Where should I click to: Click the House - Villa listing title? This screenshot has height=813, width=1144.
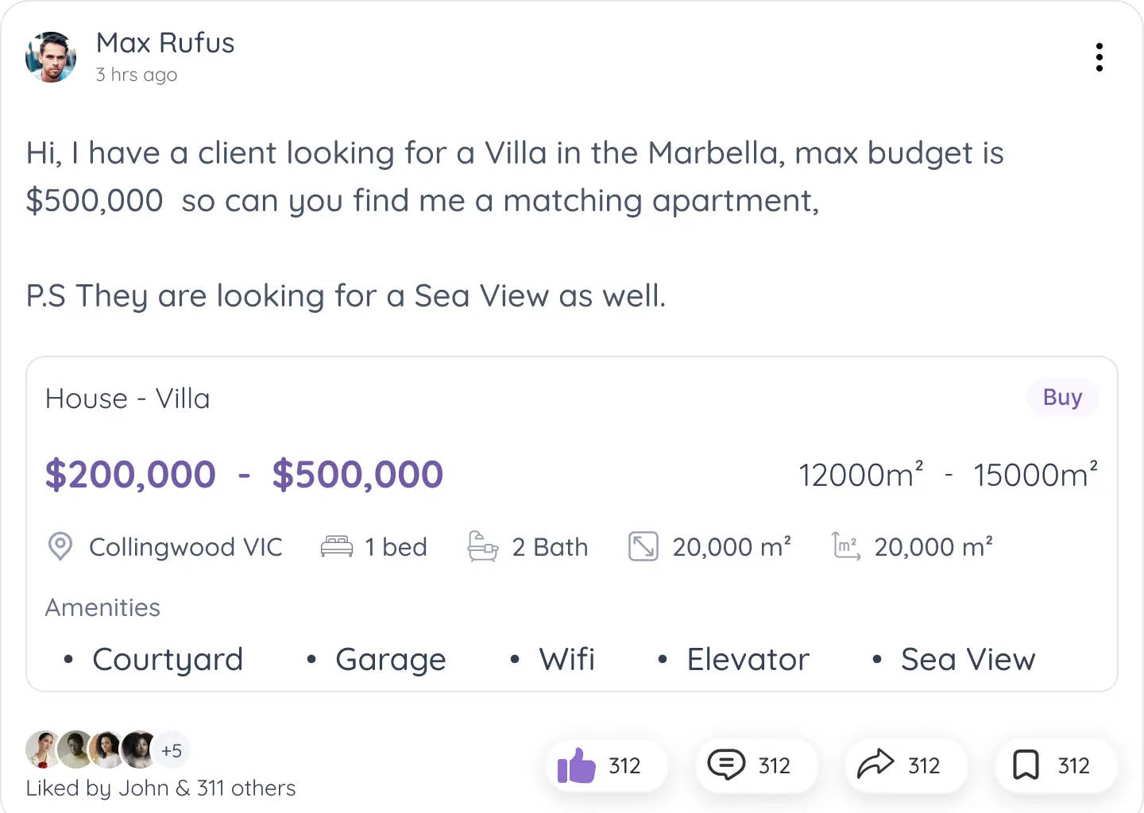(128, 399)
